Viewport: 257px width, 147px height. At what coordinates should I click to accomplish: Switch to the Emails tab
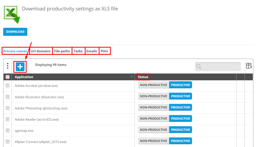[92, 51]
